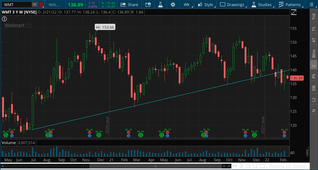Viewport: 318px width, 170px height.
Task: Click the $0.55 dividend icon near December 2021
Action: [254, 135]
